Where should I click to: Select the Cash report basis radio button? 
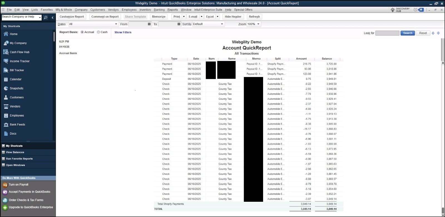click(x=98, y=32)
